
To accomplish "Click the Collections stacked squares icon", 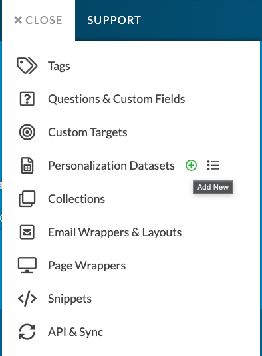I will pos(27,199).
